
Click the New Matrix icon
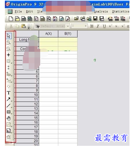[x=42, y=19]
